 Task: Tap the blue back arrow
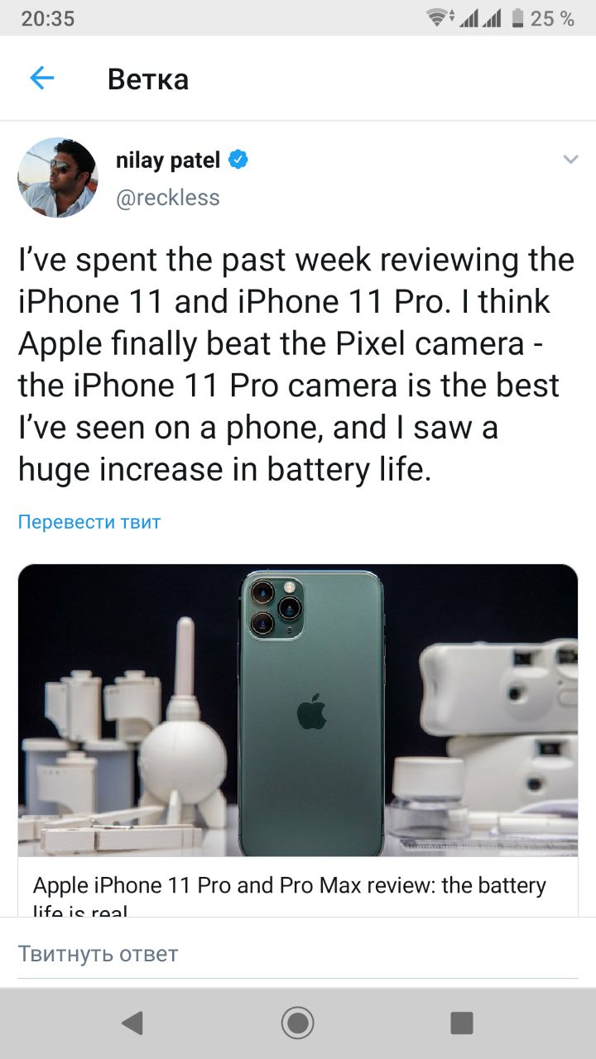click(41, 79)
